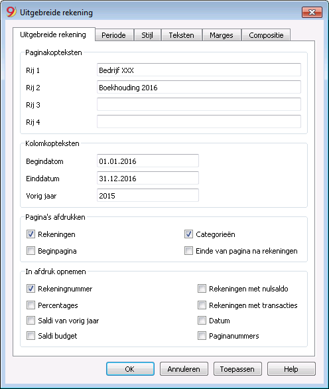Check Saldi van vorig jaar
The width and height of the screenshot is (329, 389).
click(x=31, y=321)
